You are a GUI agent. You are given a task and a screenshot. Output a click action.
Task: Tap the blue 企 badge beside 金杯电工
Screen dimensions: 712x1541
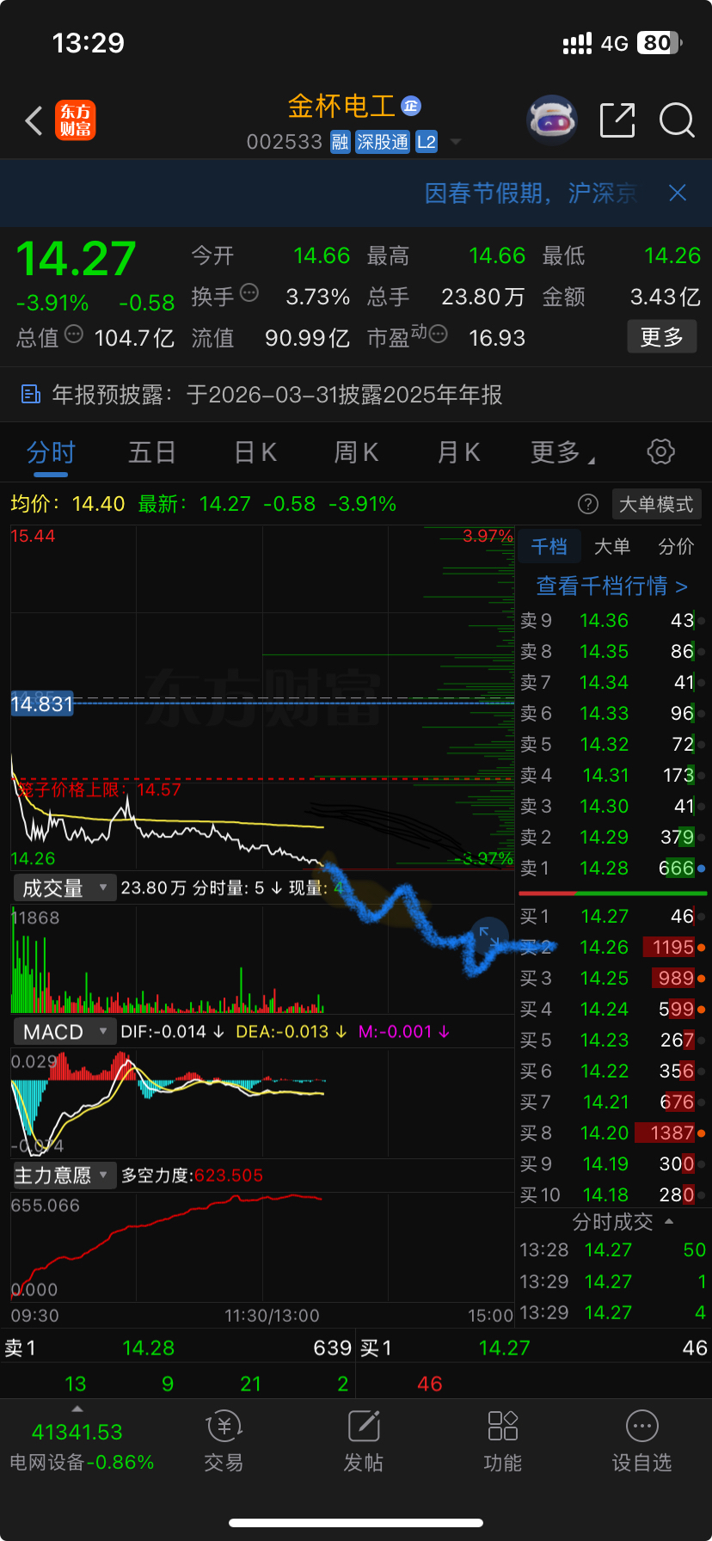click(x=411, y=106)
